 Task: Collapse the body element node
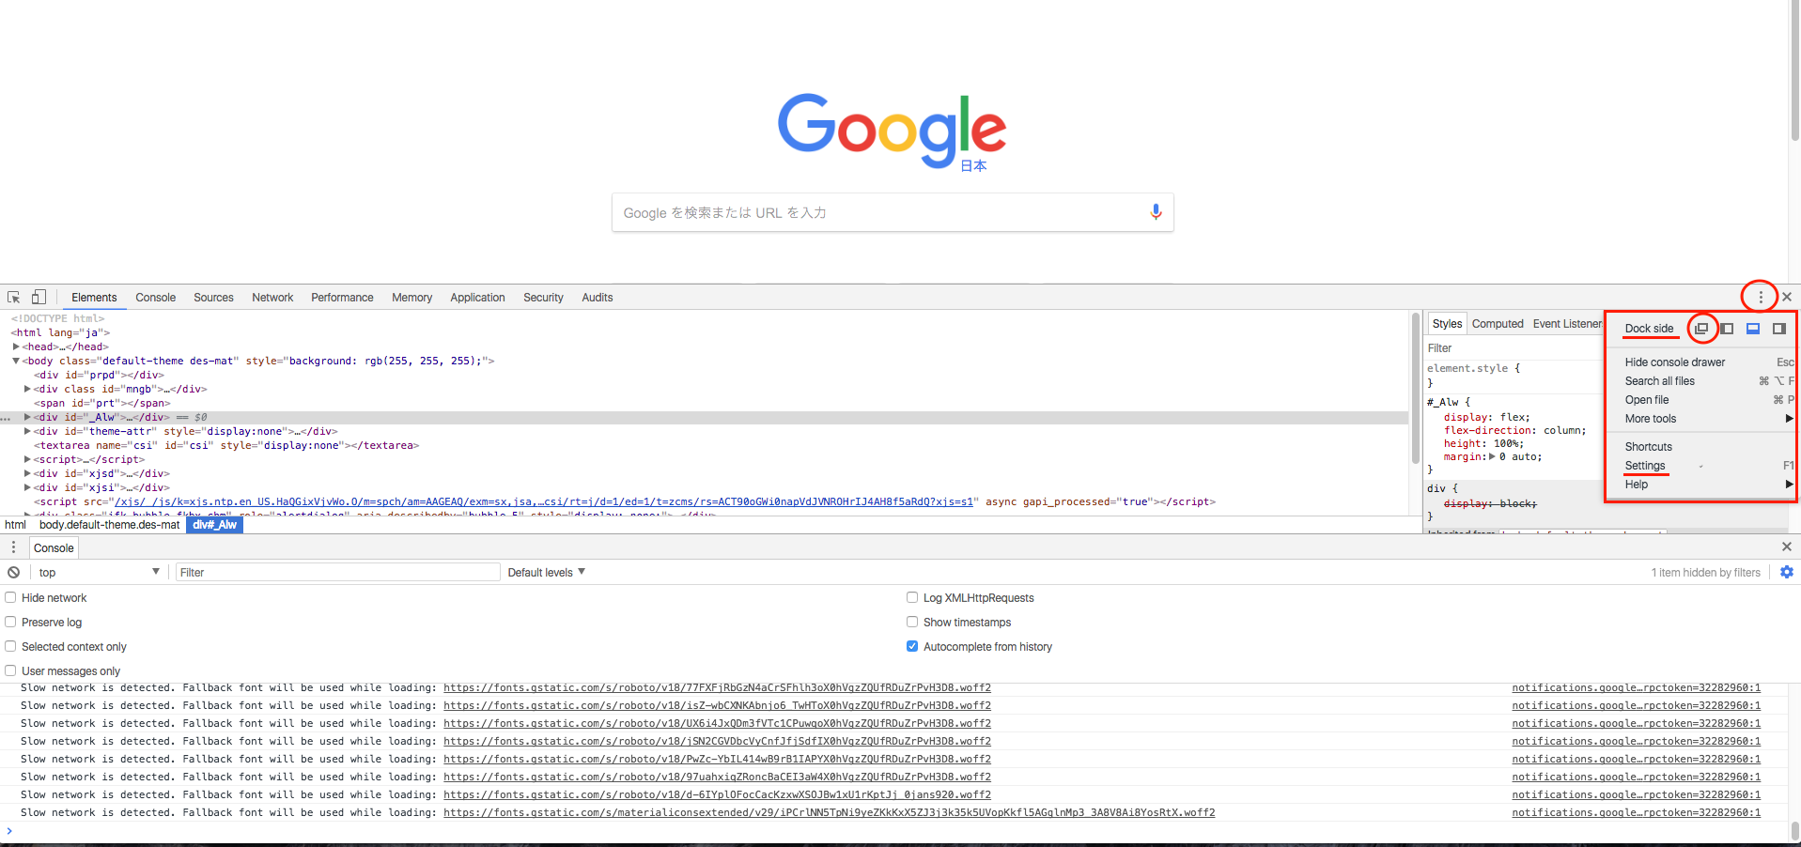pos(16,361)
